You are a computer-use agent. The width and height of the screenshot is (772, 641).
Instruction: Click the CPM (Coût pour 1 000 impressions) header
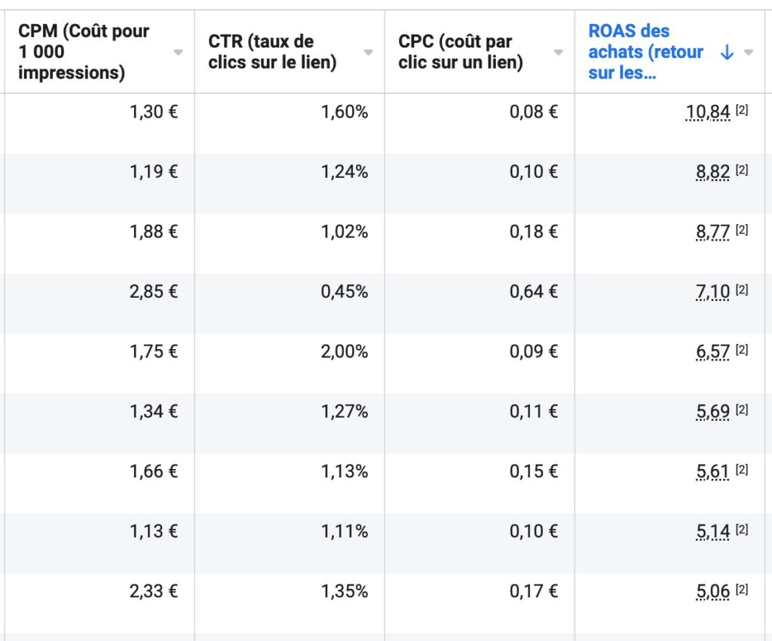(x=84, y=52)
